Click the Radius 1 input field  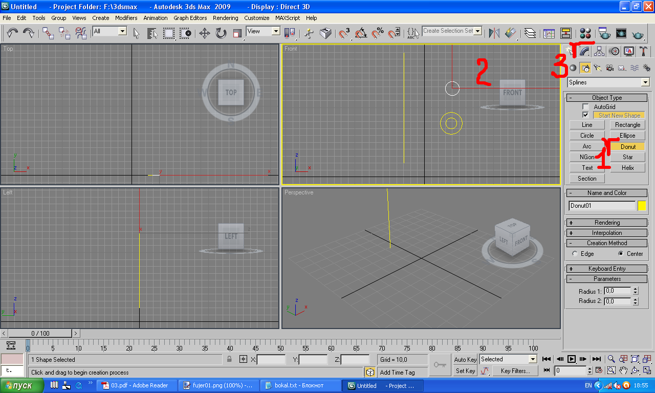[x=617, y=291]
